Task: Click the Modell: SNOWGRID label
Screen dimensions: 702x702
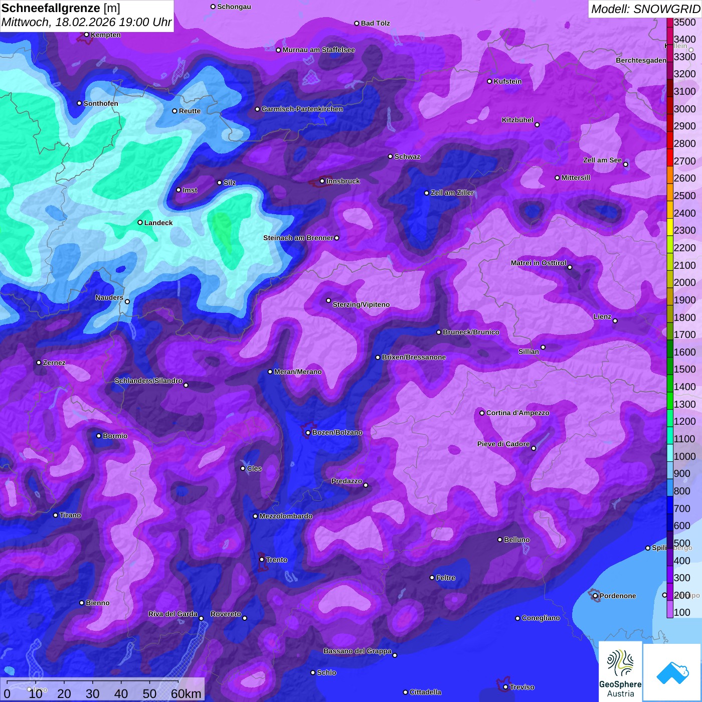Action: pyautogui.click(x=645, y=9)
